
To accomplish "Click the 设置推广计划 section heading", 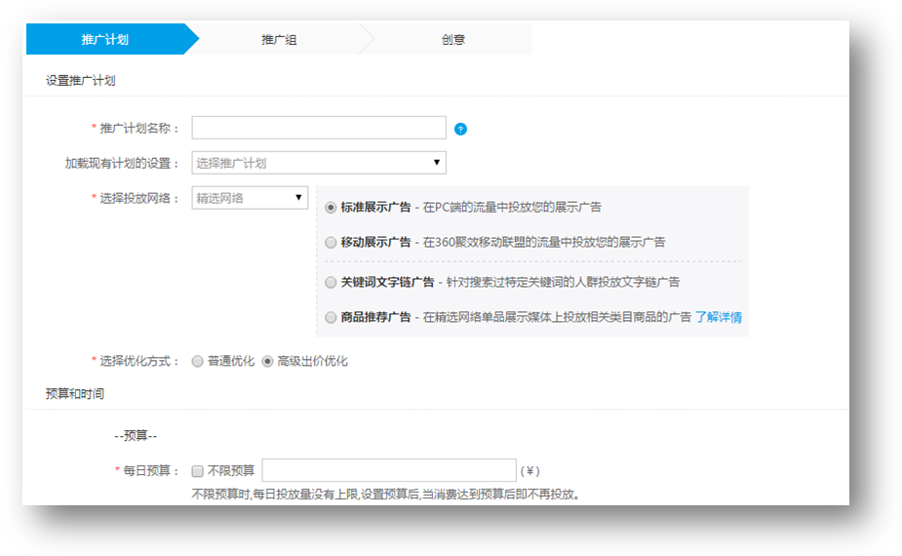I will click(x=81, y=81).
